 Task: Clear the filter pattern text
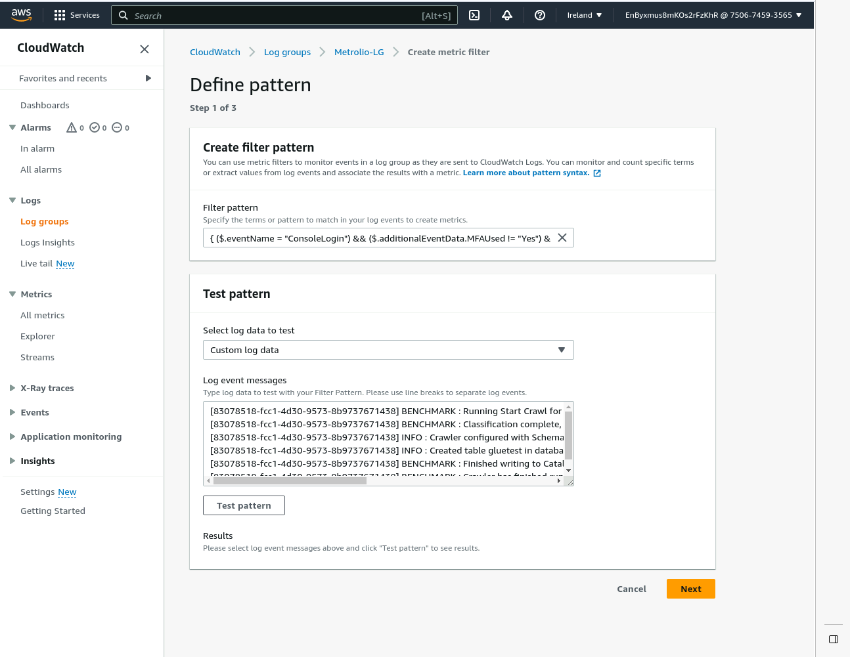tap(562, 238)
